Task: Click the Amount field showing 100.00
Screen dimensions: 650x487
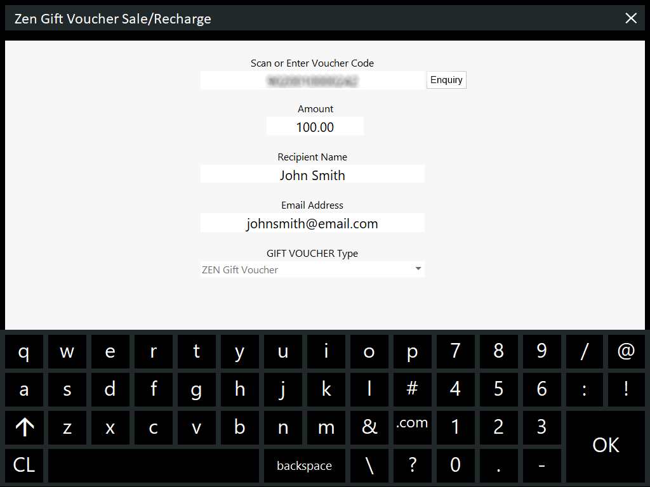Action: click(x=315, y=127)
